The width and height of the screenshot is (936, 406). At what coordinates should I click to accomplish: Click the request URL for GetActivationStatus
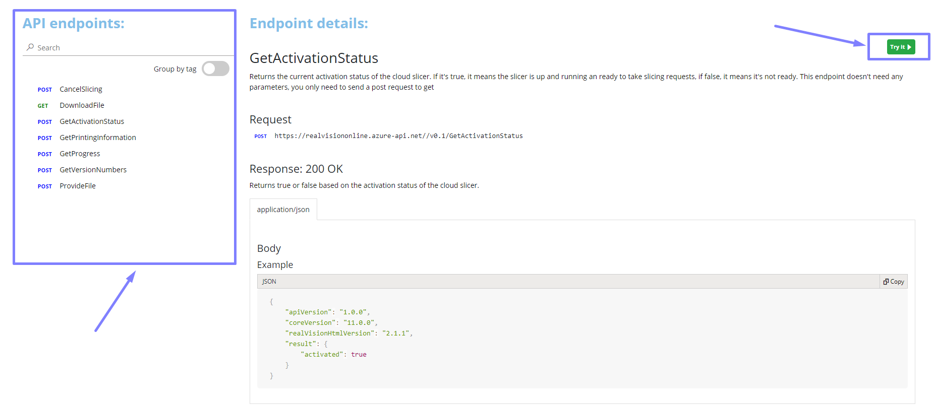click(398, 136)
